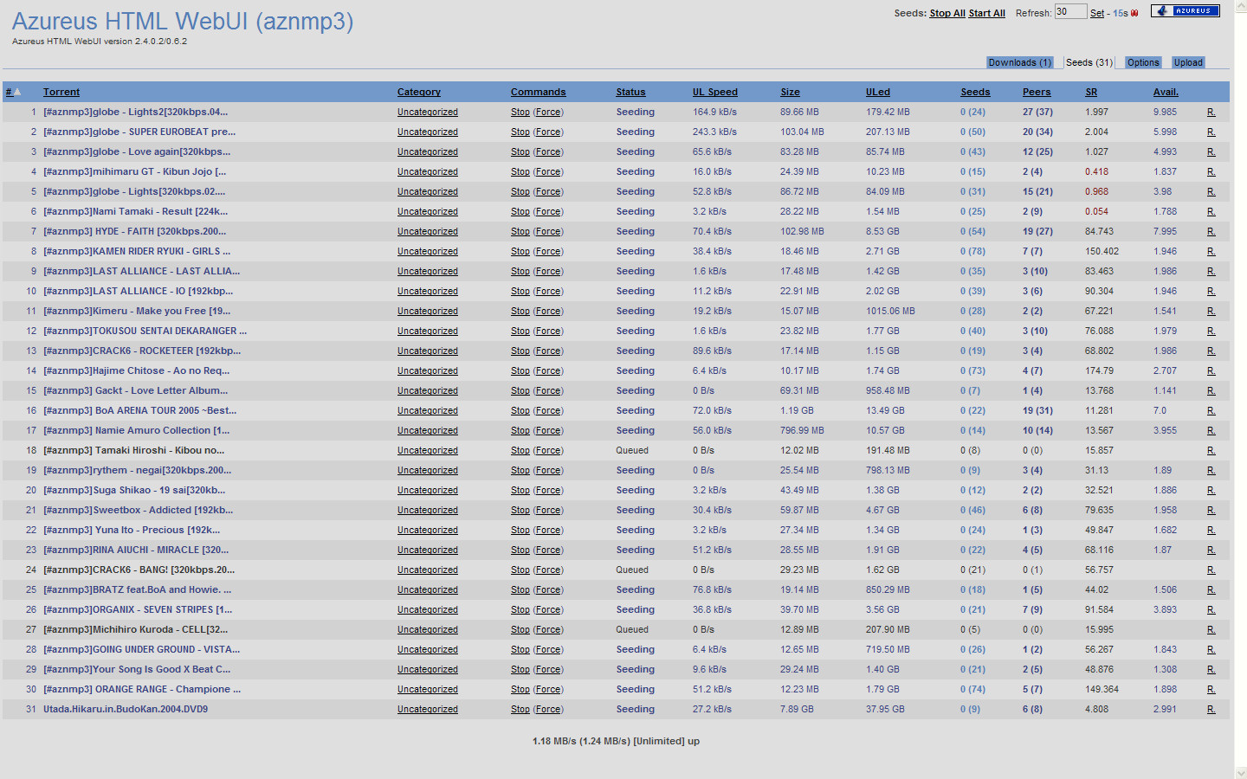Click the Stop All seeds link

947,13
